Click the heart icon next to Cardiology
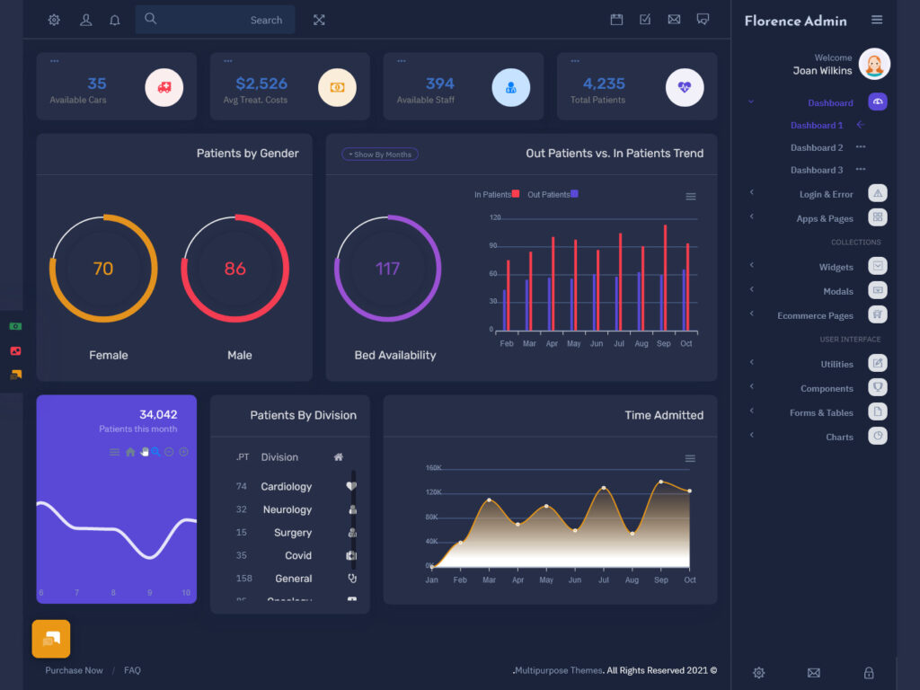The image size is (920, 690). pyautogui.click(x=351, y=486)
